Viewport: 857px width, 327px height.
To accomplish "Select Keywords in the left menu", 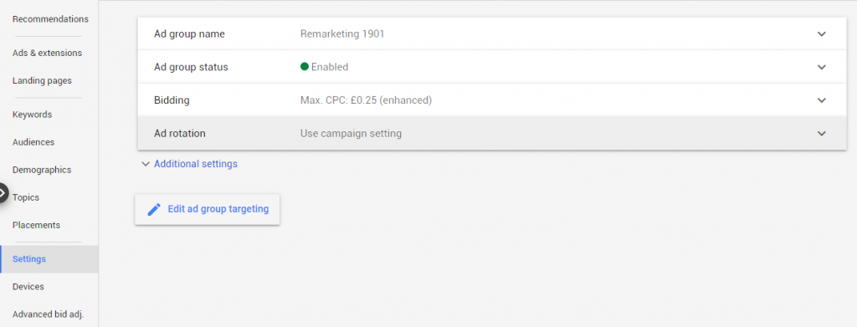I will tap(33, 115).
